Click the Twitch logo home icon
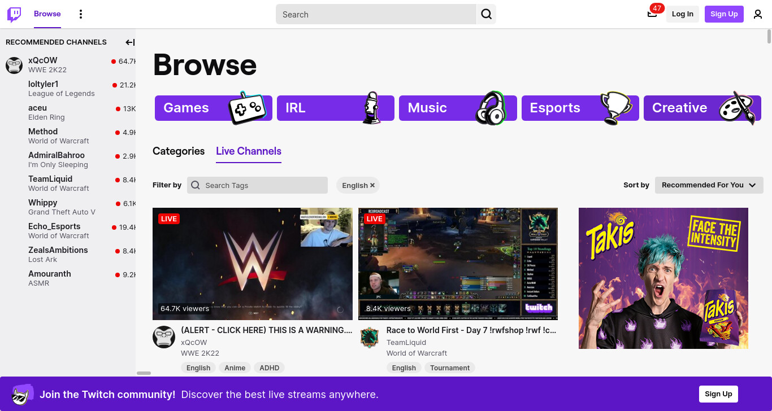772x411 pixels. tap(14, 14)
